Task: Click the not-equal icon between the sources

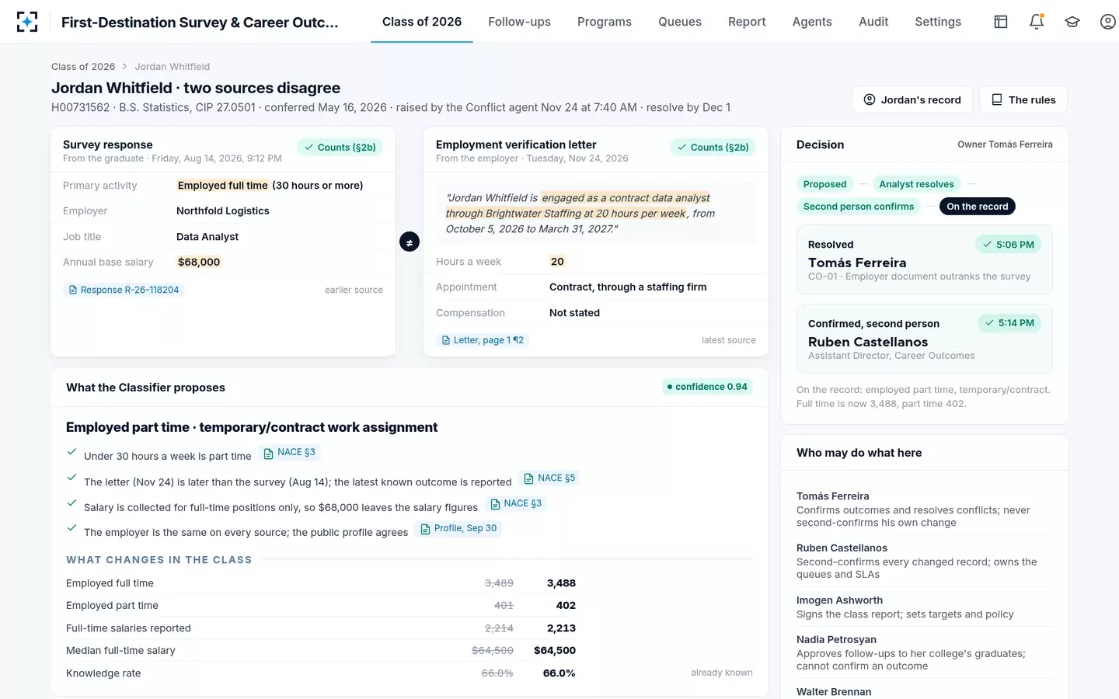Action: click(x=410, y=242)
